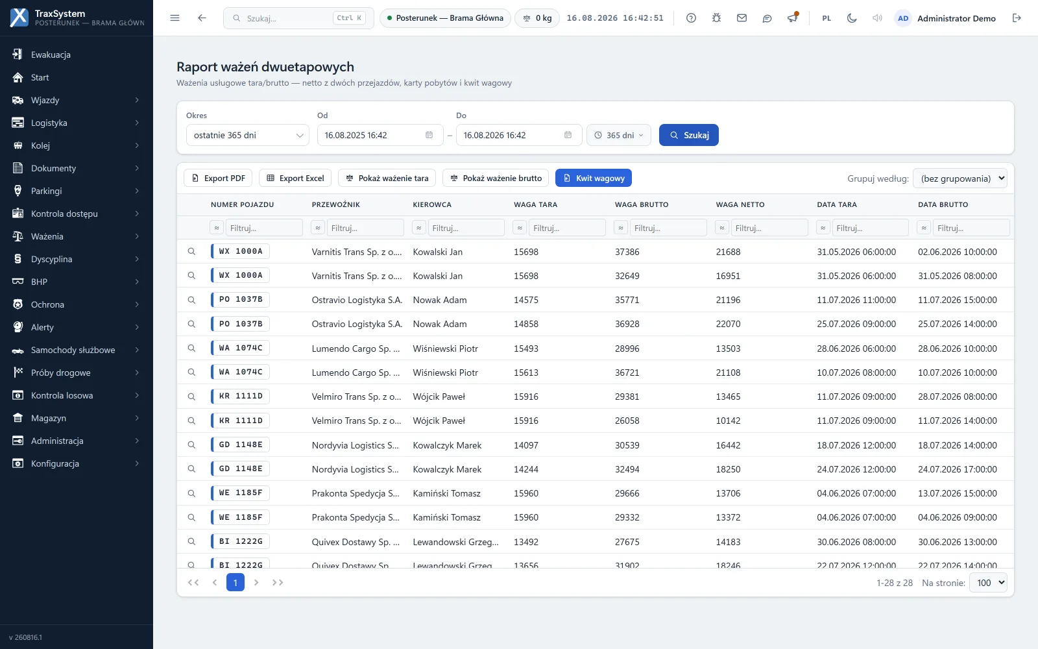Screen dimensions: 1038x649
Task: Open the Konfiguracja sidebar menu
Action: [x=77, y=463]
